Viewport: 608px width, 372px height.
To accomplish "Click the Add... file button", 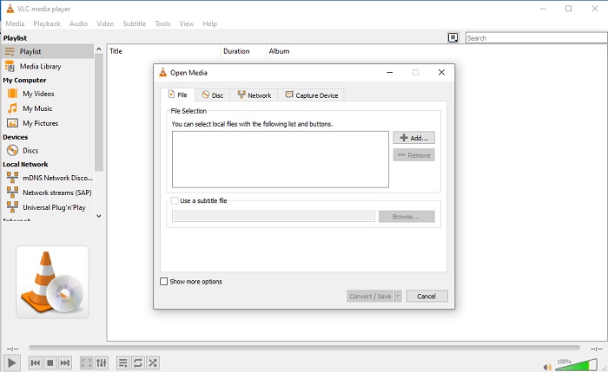I will [413, 138].
